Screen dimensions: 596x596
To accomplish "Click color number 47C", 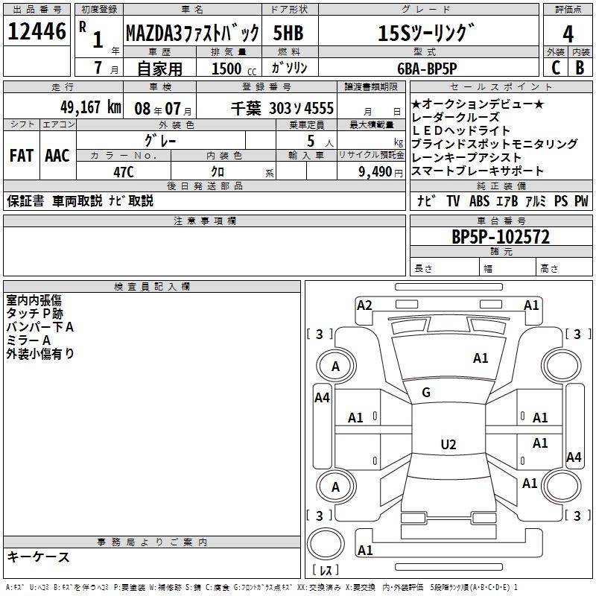I will click(x=124, y=172).
